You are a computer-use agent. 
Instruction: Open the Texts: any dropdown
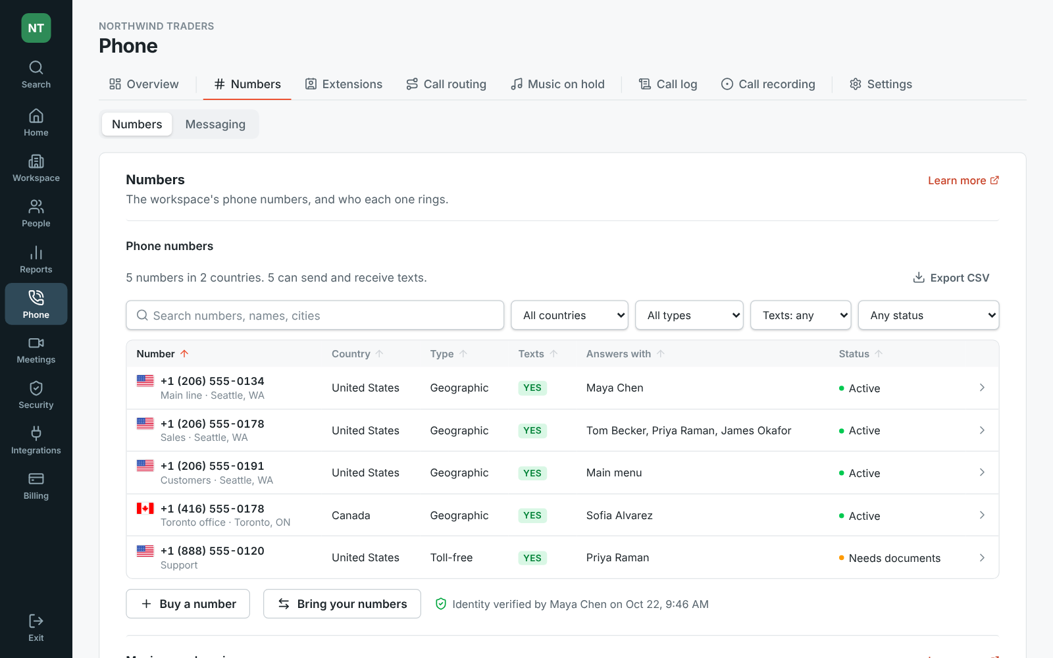click(800, 315)
